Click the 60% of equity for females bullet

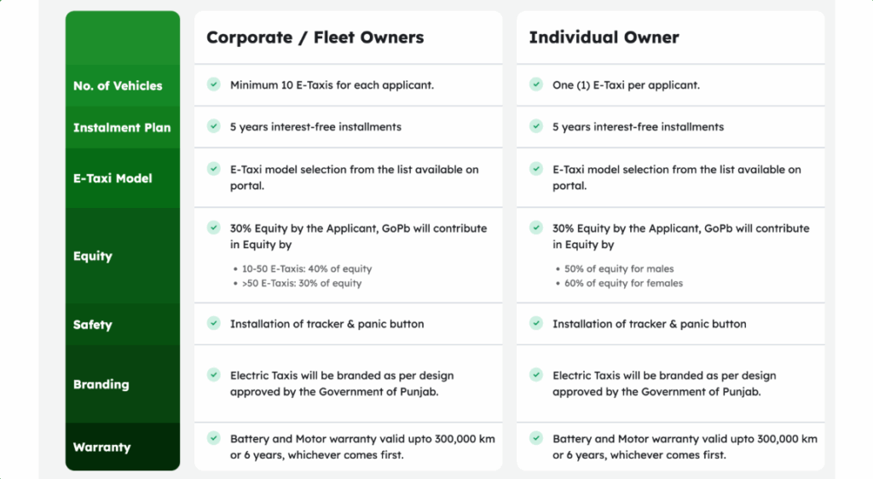point(622,283)
